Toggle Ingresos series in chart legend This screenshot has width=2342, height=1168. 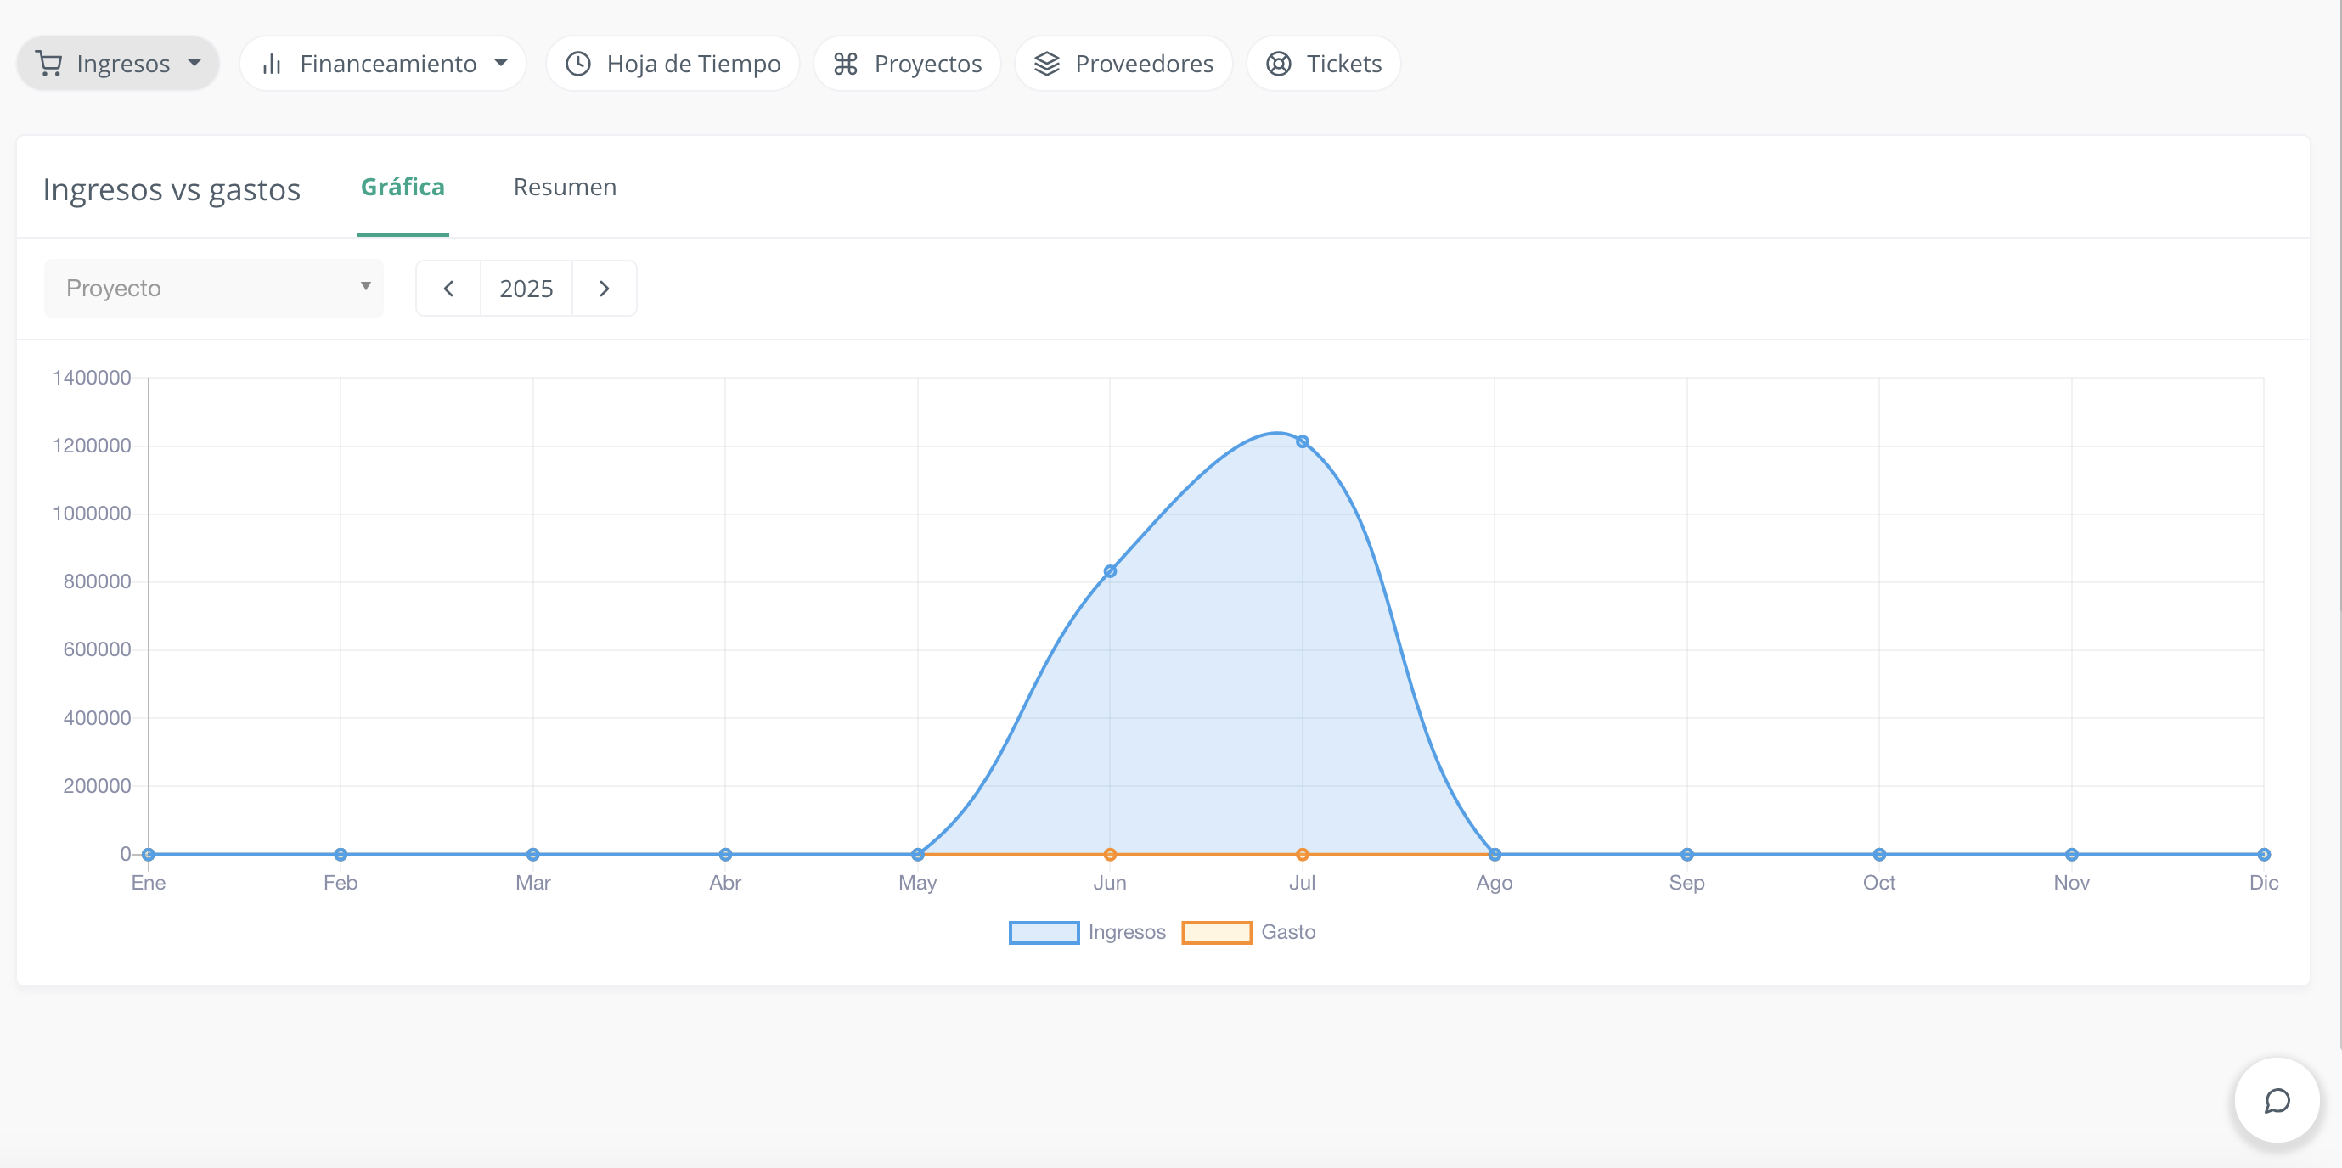point(1125,932)
